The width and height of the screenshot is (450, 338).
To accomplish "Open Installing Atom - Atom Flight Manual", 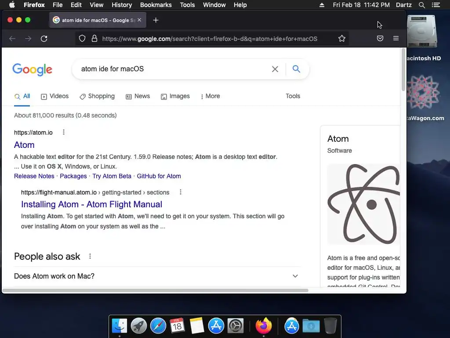I will (91, 204).
